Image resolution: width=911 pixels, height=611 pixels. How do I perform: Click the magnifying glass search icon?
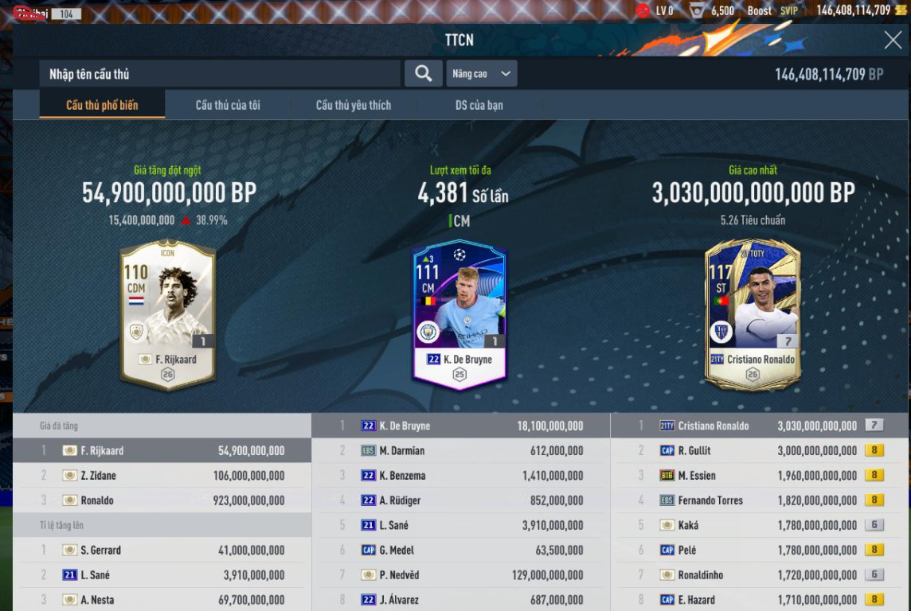pyautogui.click(x=423, y=74)
